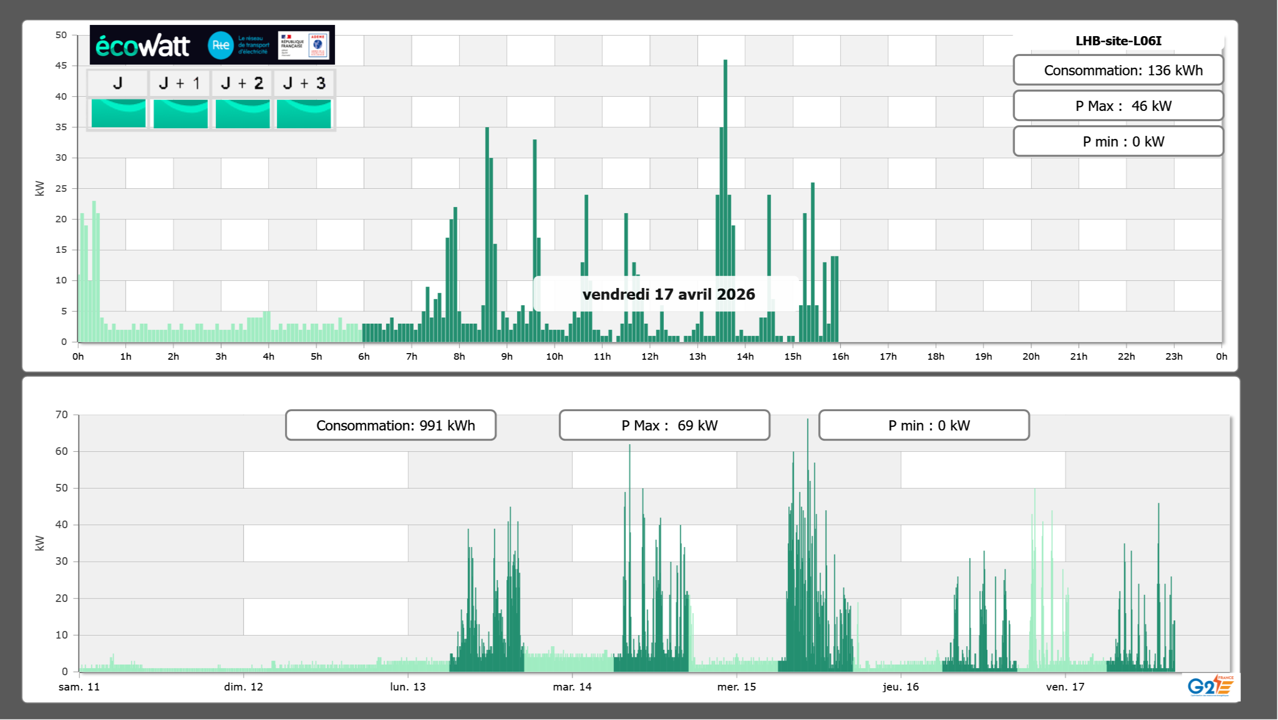The width and height of the screenshot is (1278, 720).
Task: Click the green signal under J + 3
Action: pos(304,113)
